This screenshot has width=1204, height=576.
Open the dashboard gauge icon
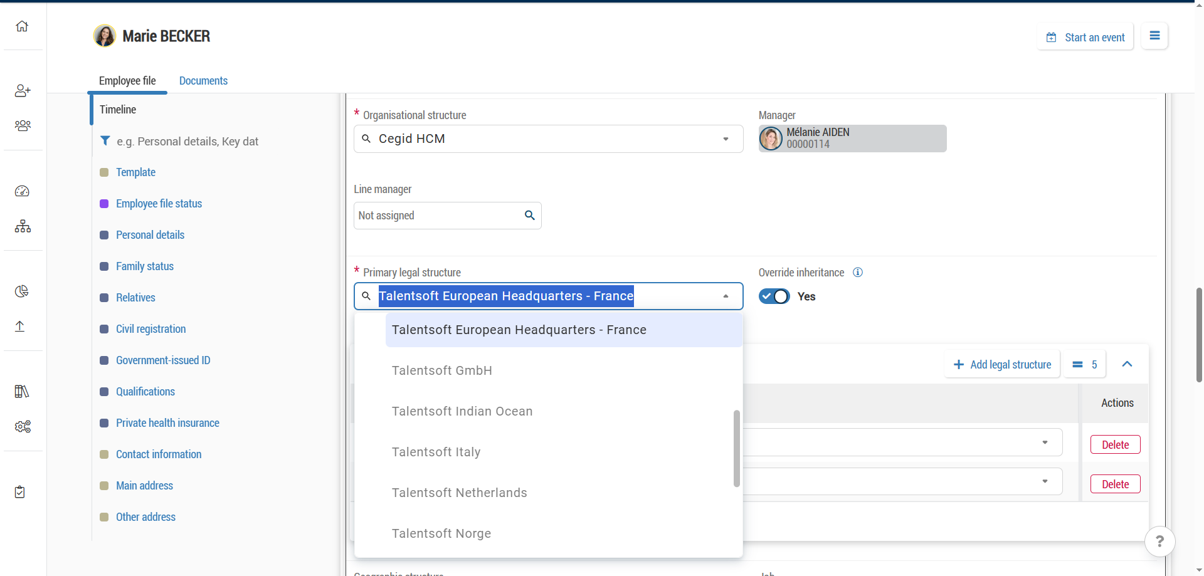point(22,191)
